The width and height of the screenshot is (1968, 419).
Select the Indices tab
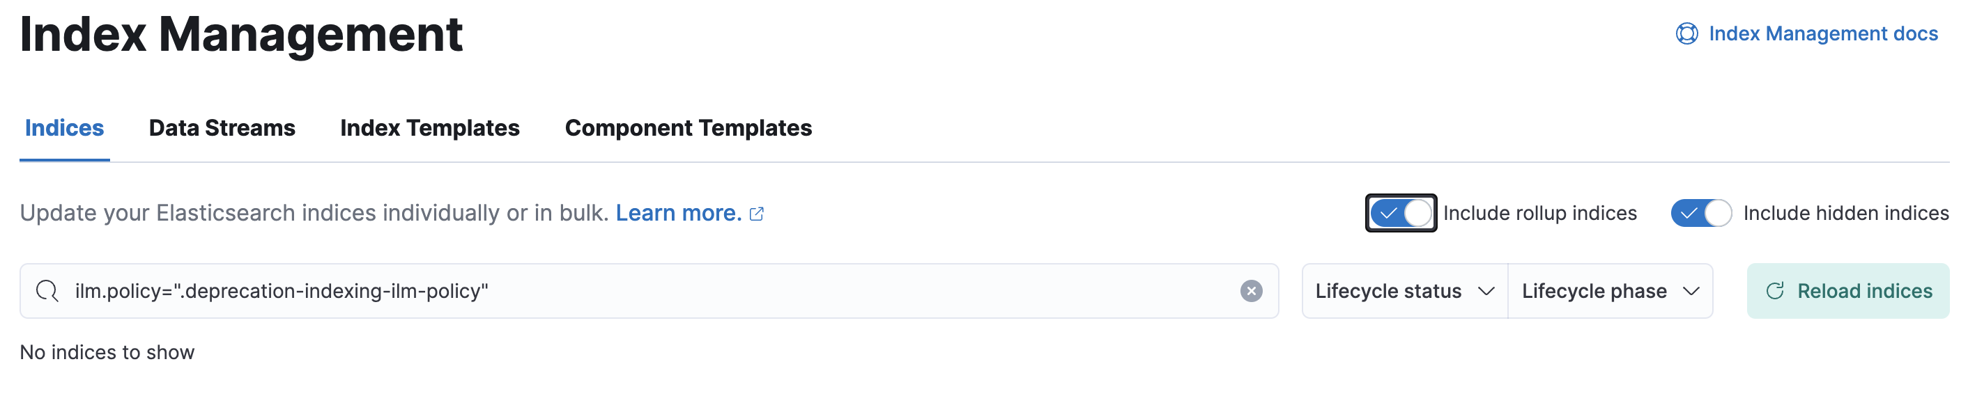click(64, 127)
